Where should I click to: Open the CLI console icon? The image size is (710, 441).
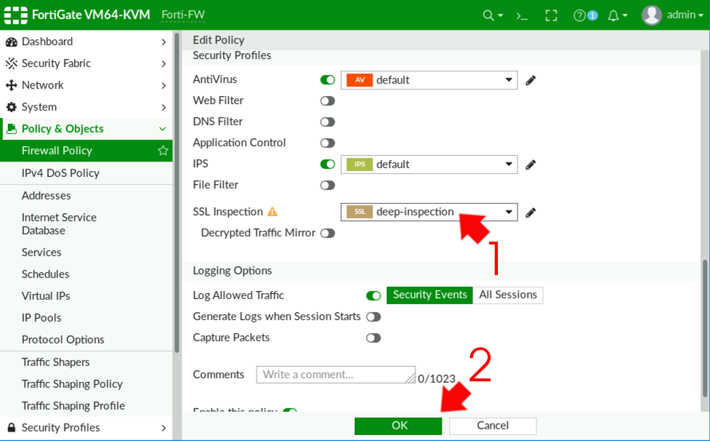522,16
